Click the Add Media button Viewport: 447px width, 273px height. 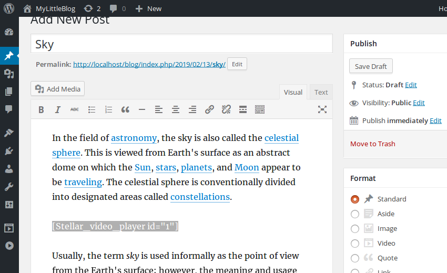pos(58,89)
